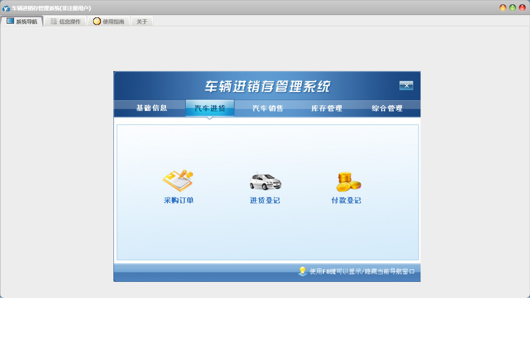The width and height of the screenshot is (530, 343).
Task: Click the 采购订单 label
Action: coord(179,200)
